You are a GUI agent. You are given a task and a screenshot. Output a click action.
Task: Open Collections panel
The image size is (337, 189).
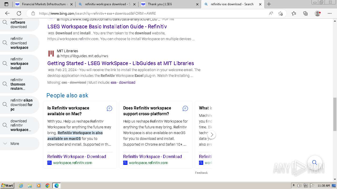305,13
